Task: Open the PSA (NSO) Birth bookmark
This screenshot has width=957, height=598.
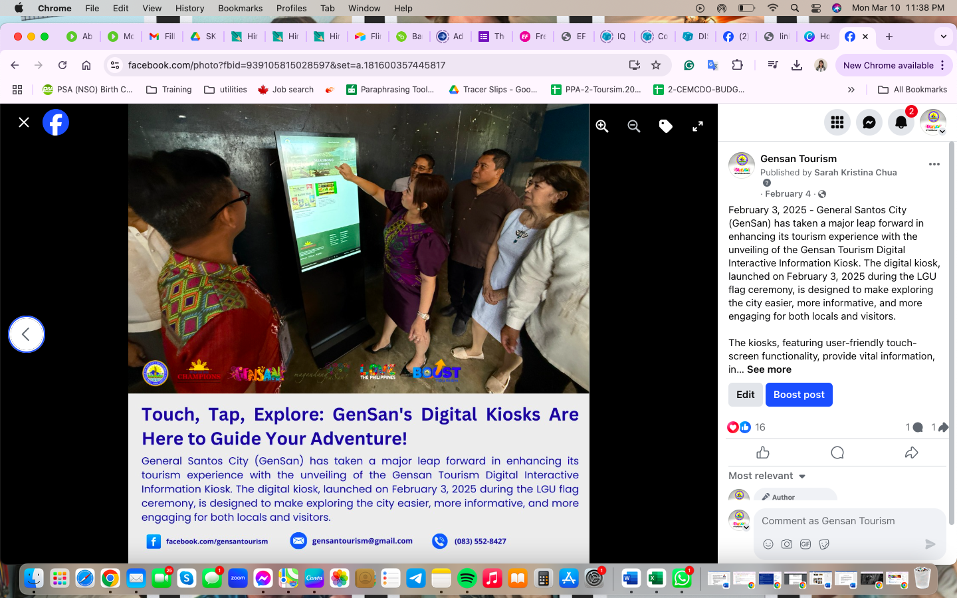Action: click(x=88, y=90)
